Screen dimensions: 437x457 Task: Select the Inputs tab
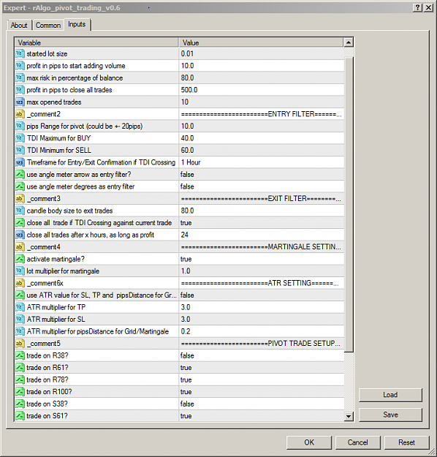77,24
